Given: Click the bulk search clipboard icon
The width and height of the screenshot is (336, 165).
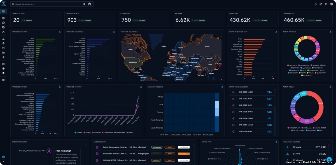Looking at the screenshot, I should [x=90, y=4].
